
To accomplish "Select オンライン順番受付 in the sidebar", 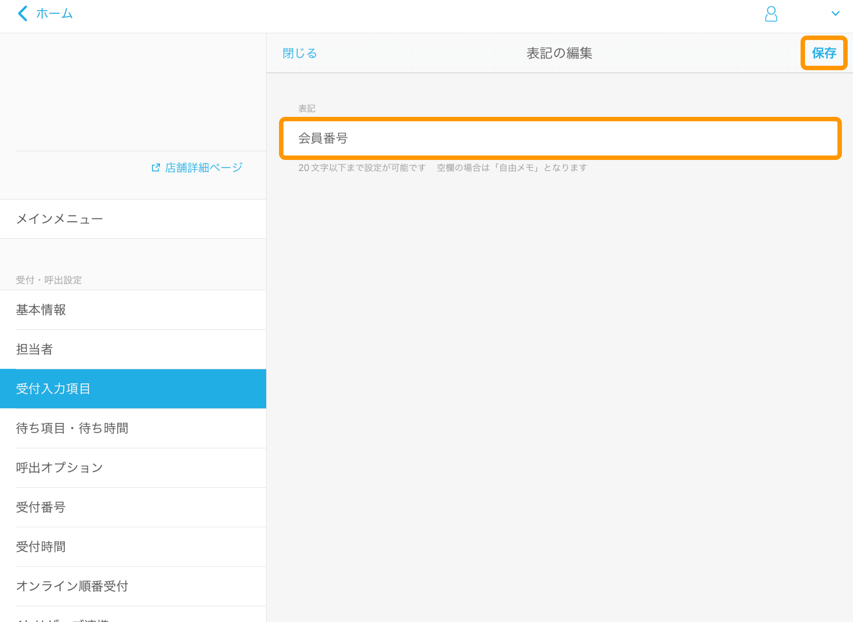I will [x=72, y=586].
